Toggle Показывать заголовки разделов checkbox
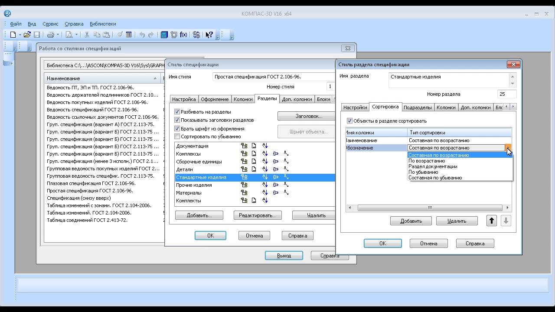This screenshot has height=312, width=555. click(177, 120)
